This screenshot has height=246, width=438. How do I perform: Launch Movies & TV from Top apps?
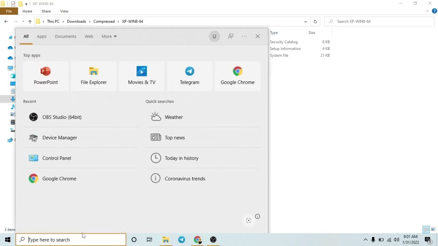coord(142,76)
